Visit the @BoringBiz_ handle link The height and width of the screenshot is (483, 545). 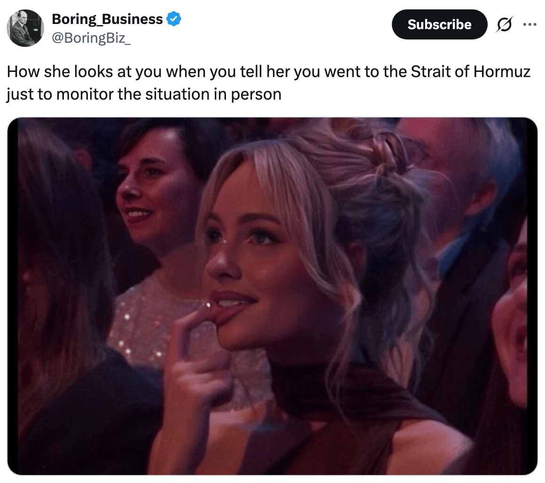click(x=91, y=38)
